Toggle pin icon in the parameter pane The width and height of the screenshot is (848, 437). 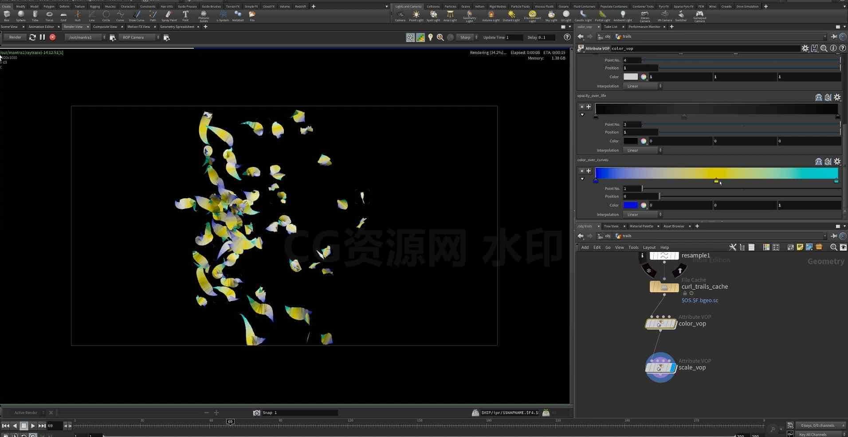click(x=834, y=37)
